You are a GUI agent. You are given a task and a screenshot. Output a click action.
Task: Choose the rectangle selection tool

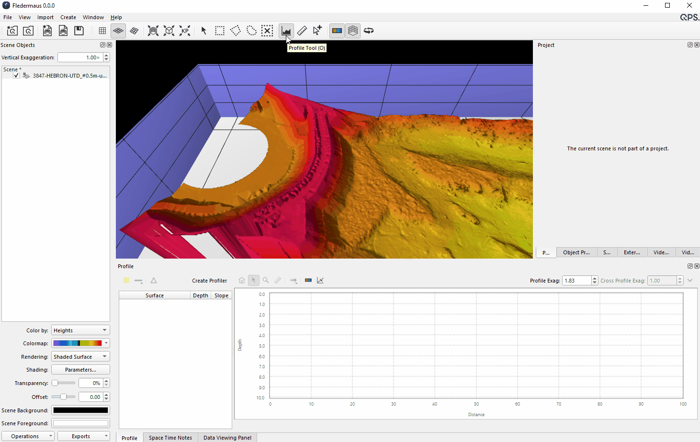coord(220,31)
